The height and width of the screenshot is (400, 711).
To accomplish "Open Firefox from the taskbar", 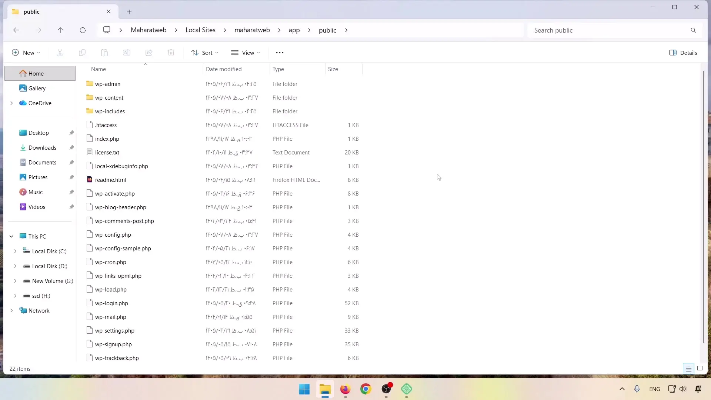I will click(345, 389).
